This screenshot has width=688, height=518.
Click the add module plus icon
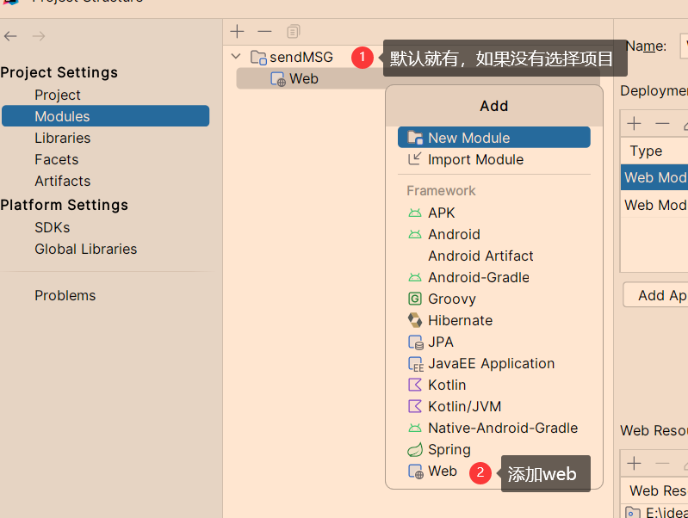click(238, 32)
